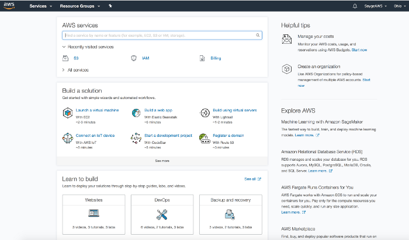Click the See more button
The height and width of the screenshot is (240, 409).
[162, 160]
